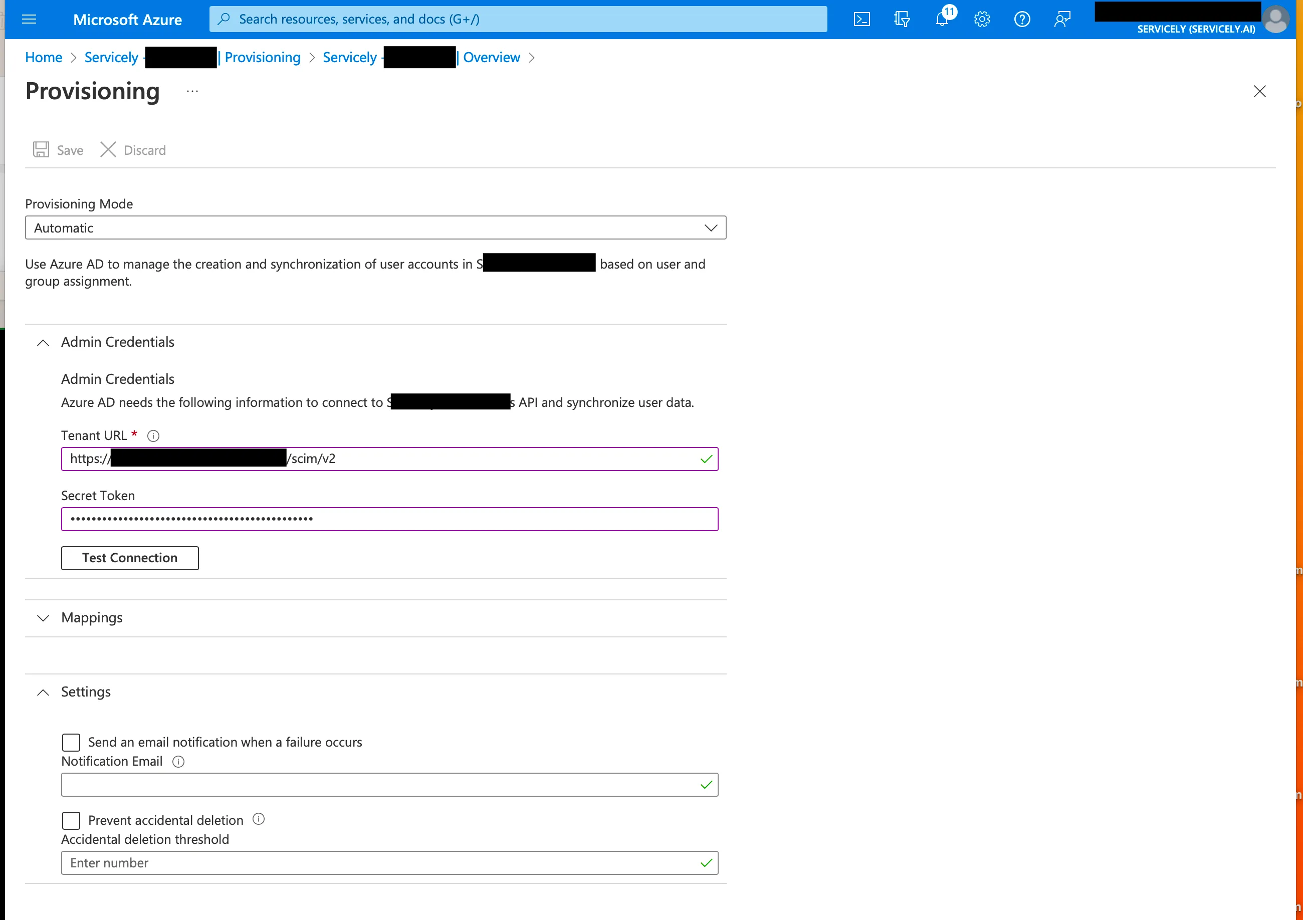Click the Discard button label

pos(145,150)
